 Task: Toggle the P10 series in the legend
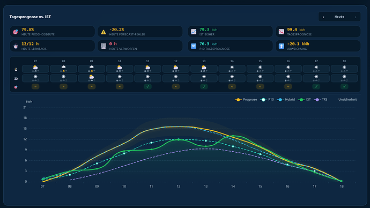[267, 100]
